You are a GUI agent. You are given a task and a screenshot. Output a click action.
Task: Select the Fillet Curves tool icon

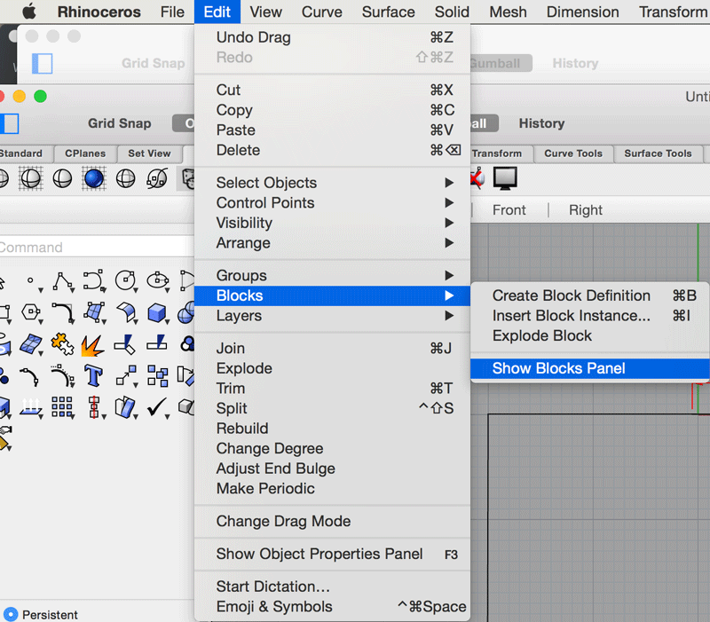pyautogui.click(x=62, y=313)
